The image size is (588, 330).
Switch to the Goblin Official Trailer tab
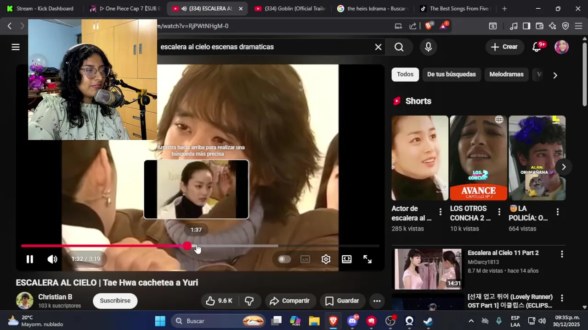[290, 8]
